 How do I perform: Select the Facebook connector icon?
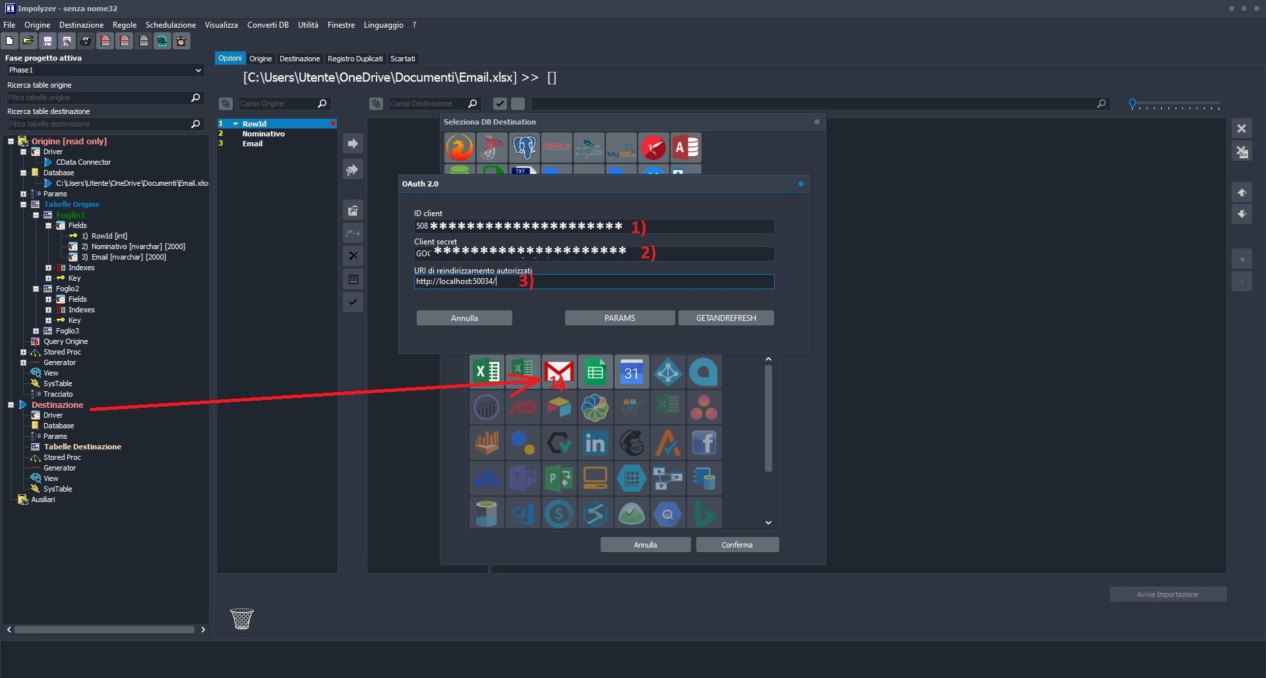704,443
